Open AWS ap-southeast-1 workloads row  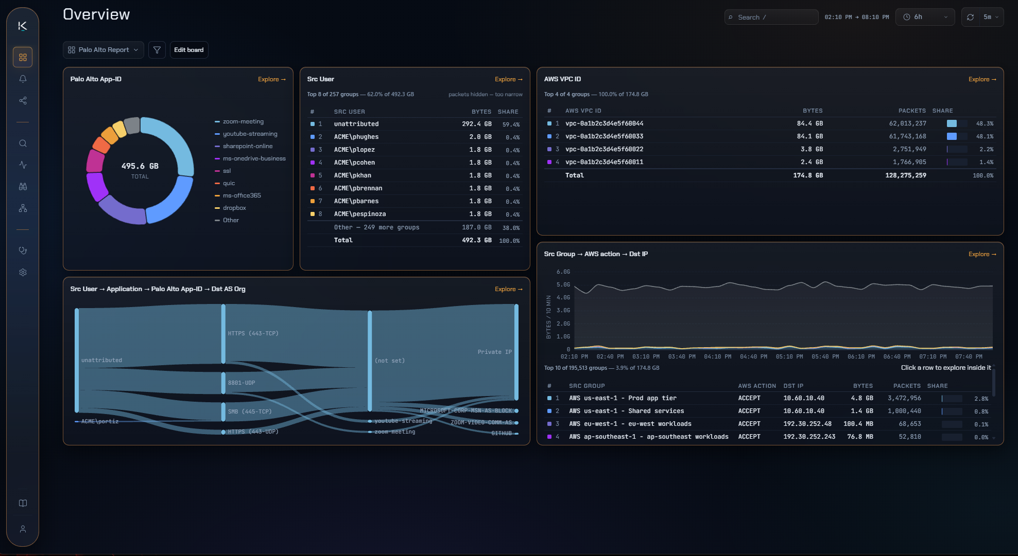pyautogui.click(x=767, y=437)
